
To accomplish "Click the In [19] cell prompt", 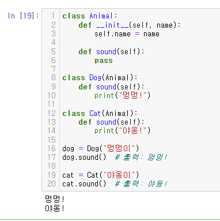I will click(23, 16).
